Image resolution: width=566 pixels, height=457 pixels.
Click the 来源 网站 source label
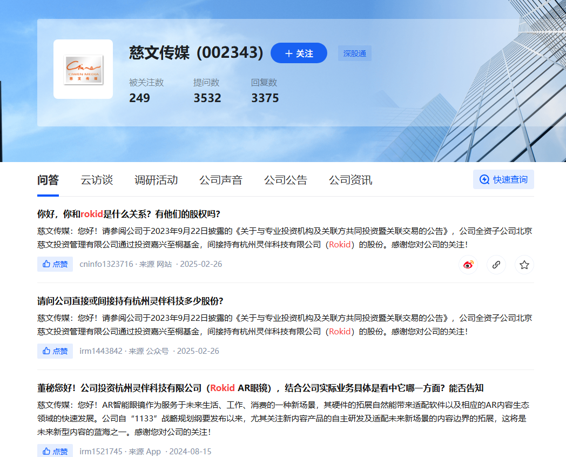pyautogui.click(x=156, y=264)
